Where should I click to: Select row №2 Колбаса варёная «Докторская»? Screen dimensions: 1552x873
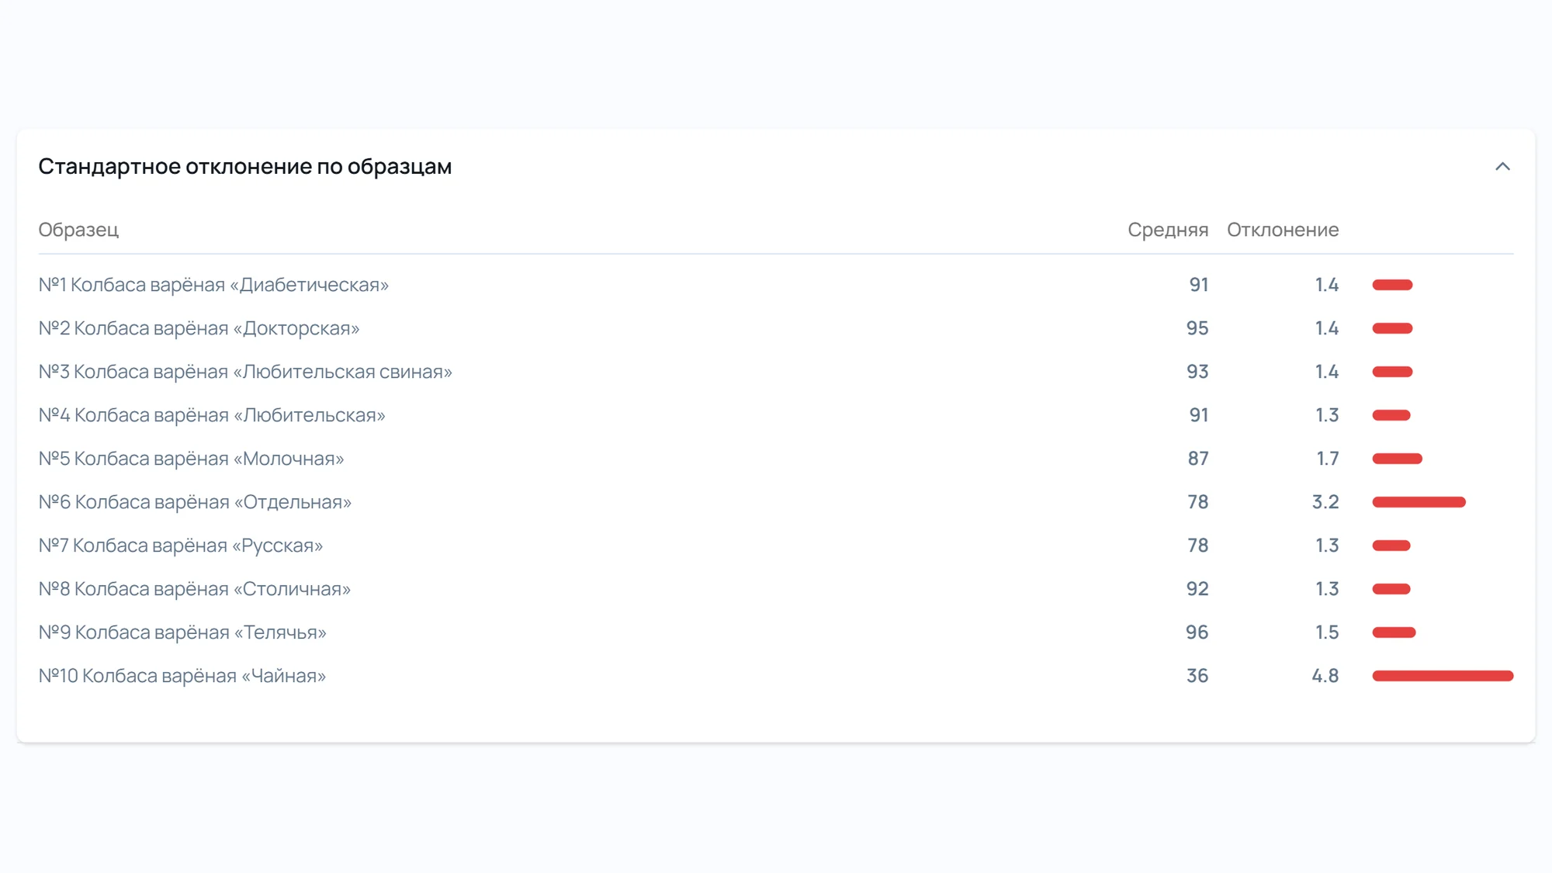pos(776,328)
